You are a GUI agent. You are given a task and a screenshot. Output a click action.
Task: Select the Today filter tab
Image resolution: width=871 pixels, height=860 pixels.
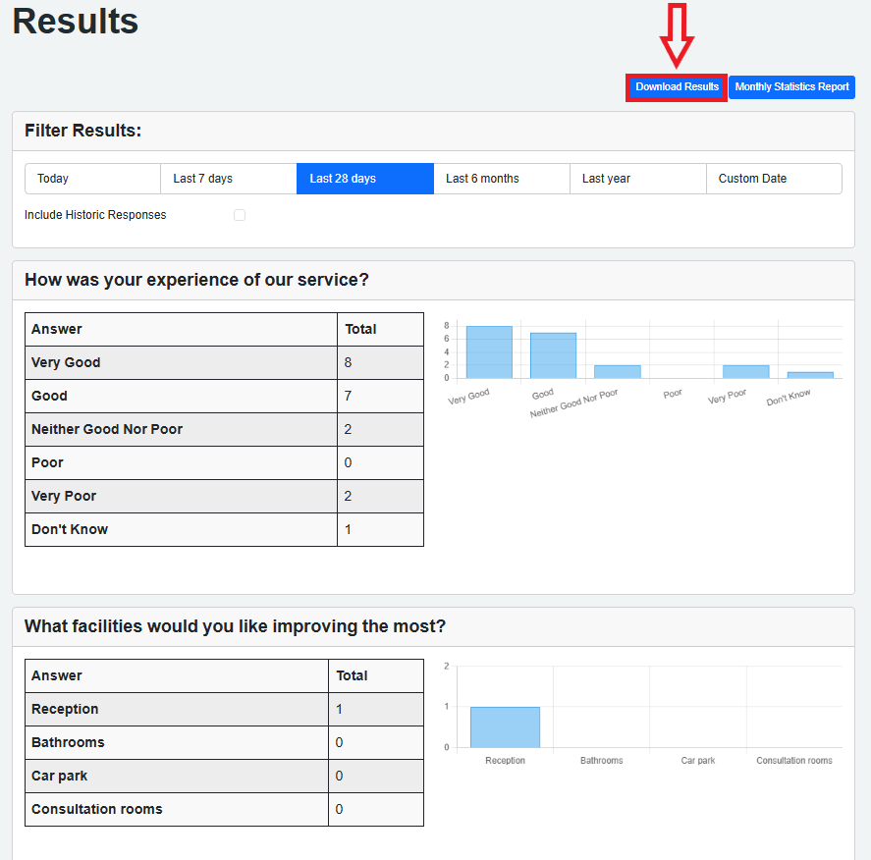click(x=92, y=179)
